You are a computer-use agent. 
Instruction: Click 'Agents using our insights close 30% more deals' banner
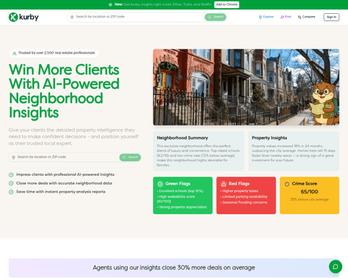(174, 267)
